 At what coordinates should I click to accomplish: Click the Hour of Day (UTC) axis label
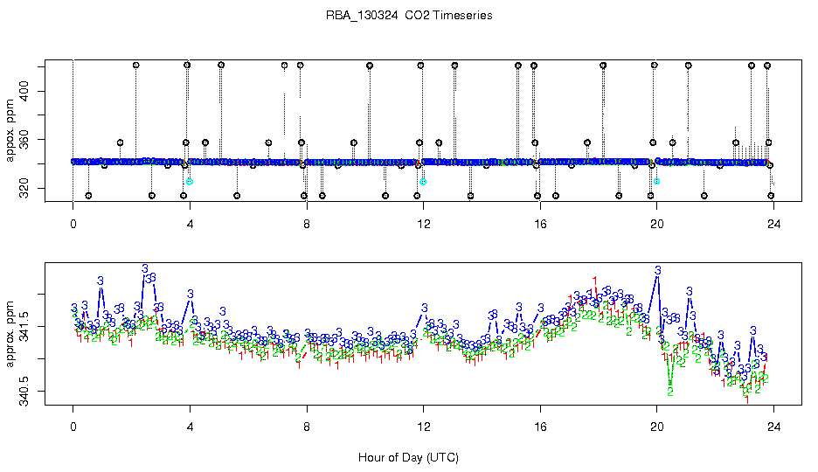pyautogui.click(x=408, y=457)
